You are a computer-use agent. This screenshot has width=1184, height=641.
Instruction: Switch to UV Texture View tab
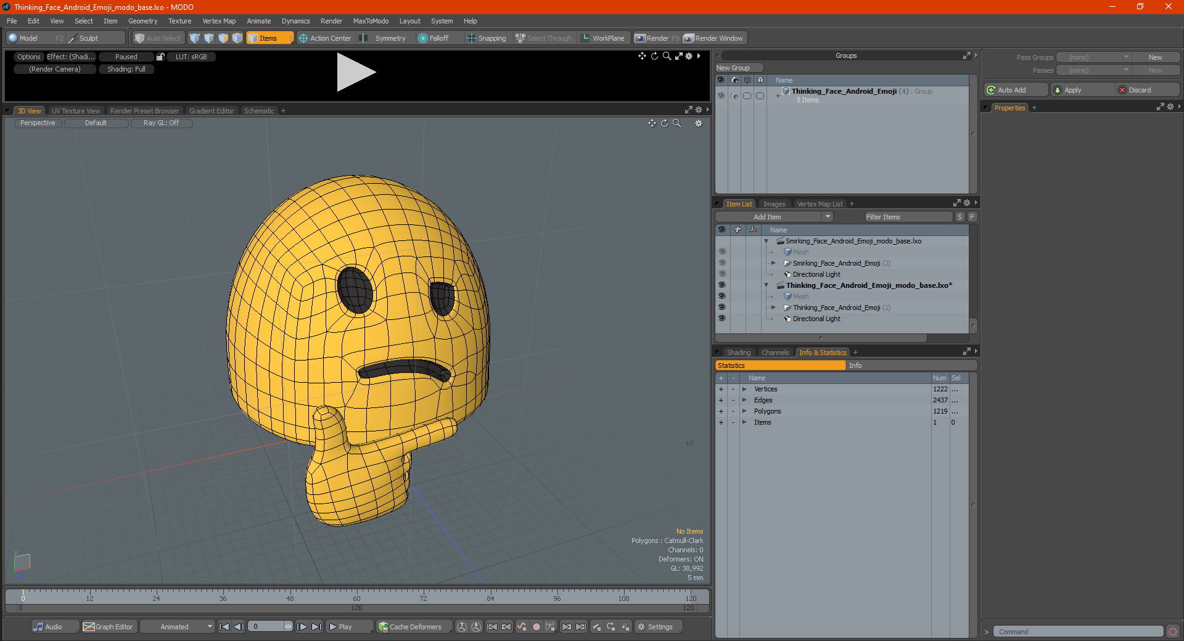[76, 111]
